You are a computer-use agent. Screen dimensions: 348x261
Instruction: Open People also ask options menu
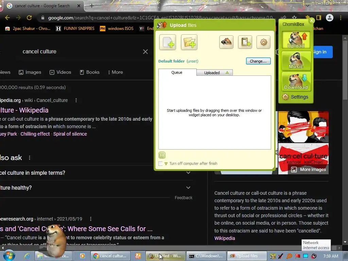pyautogui.click(x=30, y=158)
